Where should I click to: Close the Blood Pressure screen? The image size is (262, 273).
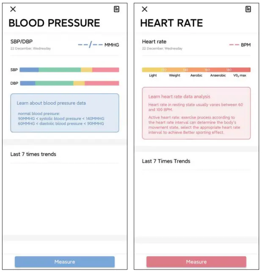tap(13, 9)
